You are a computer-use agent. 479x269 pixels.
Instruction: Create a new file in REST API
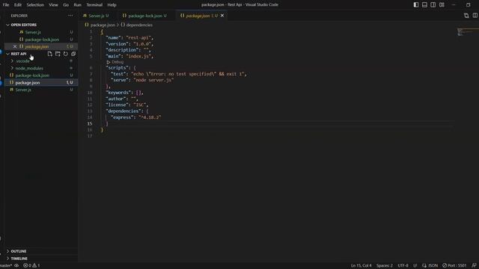tap(50, 54)
